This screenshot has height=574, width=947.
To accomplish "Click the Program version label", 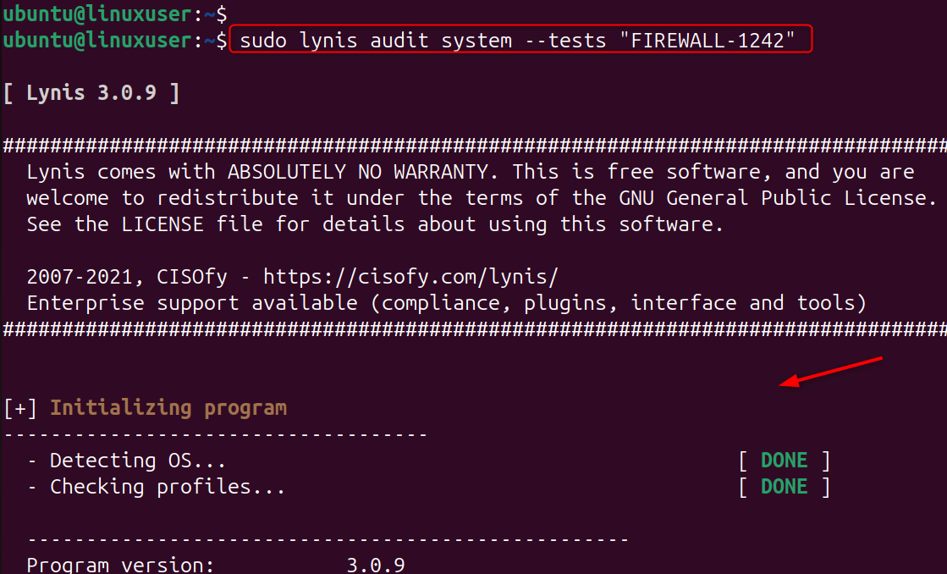I will point(120,564).
